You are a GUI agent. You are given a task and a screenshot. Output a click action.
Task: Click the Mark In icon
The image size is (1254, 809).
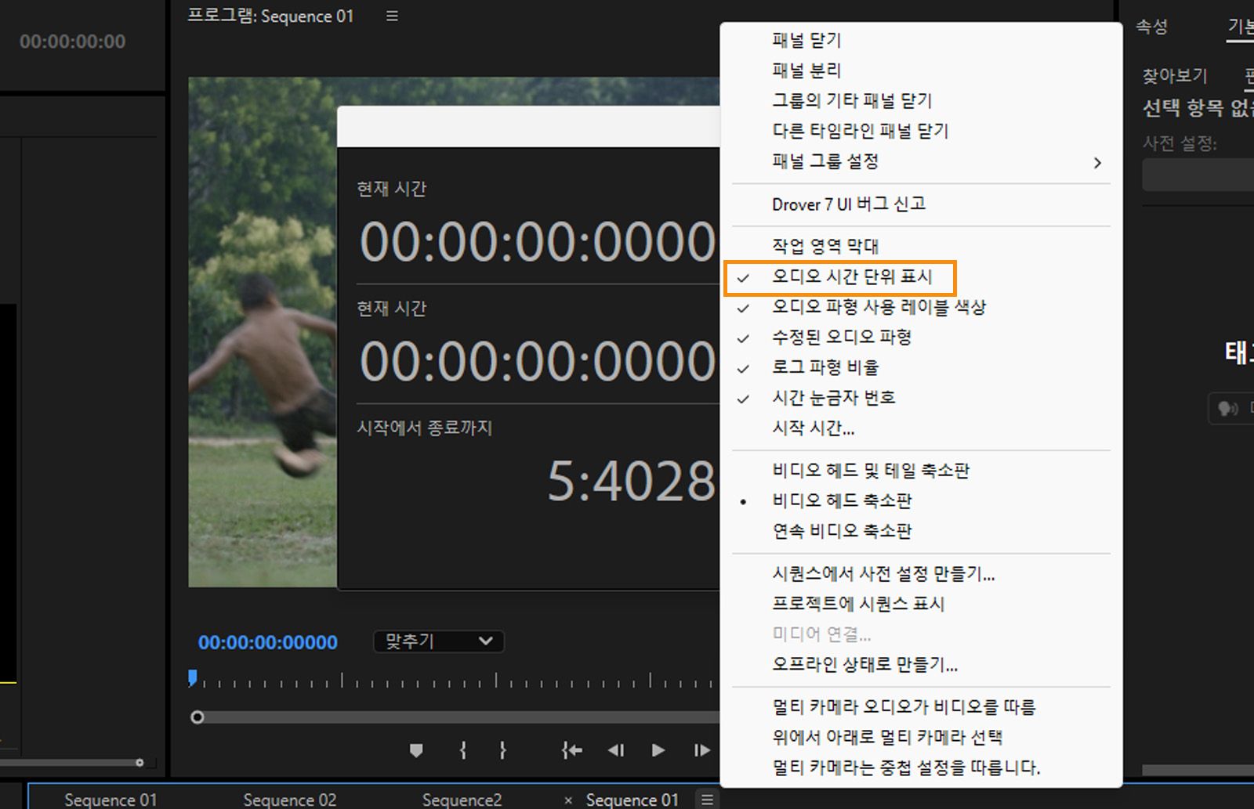tap(462, 750)
